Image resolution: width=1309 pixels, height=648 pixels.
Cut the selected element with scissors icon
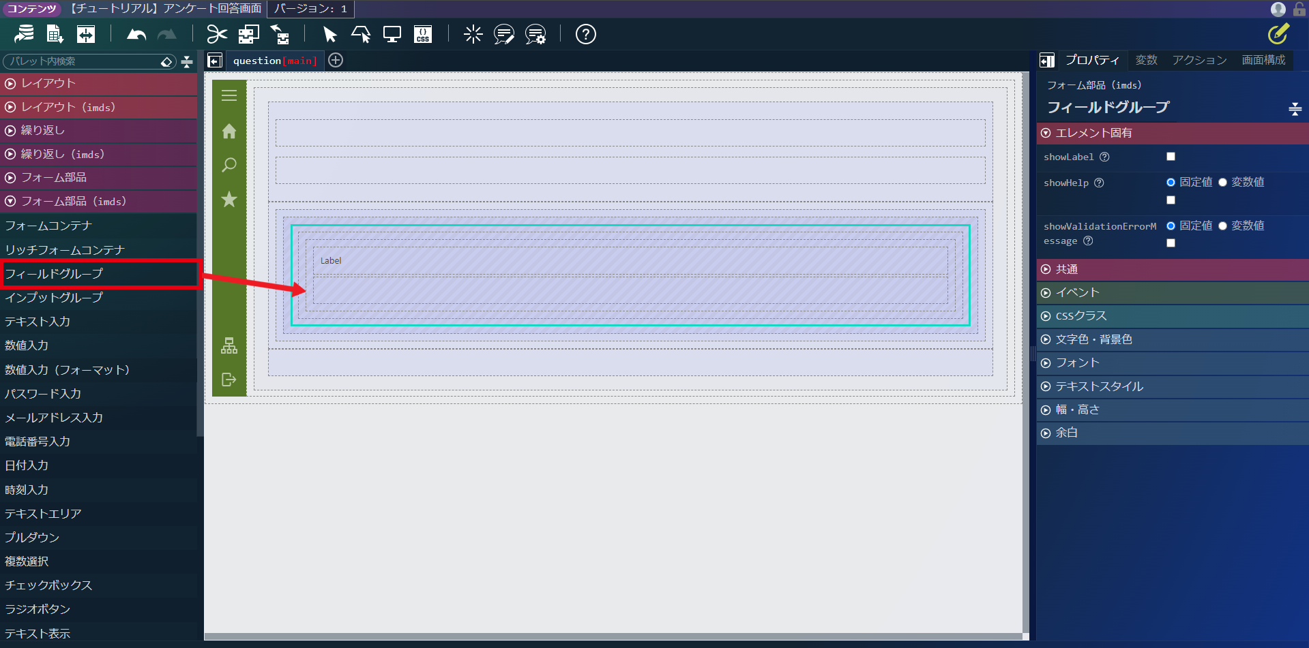click(217, 34)
